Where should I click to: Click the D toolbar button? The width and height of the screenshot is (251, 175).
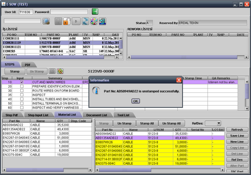pos(76,21)
